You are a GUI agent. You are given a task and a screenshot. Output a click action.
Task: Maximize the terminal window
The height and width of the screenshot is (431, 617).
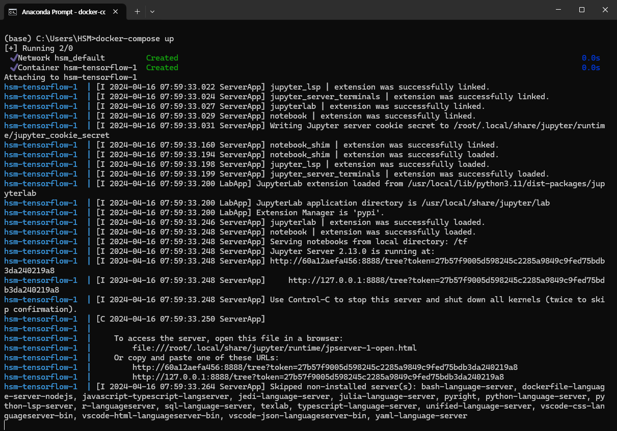tap(582, 10)
